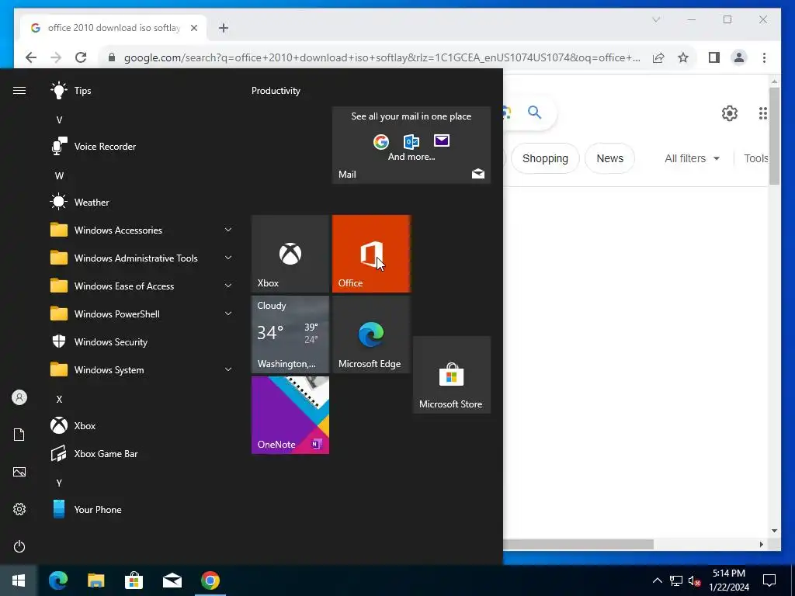
Task: Switch to Chrome on the taskbar
Action: [x=210, y=580]
